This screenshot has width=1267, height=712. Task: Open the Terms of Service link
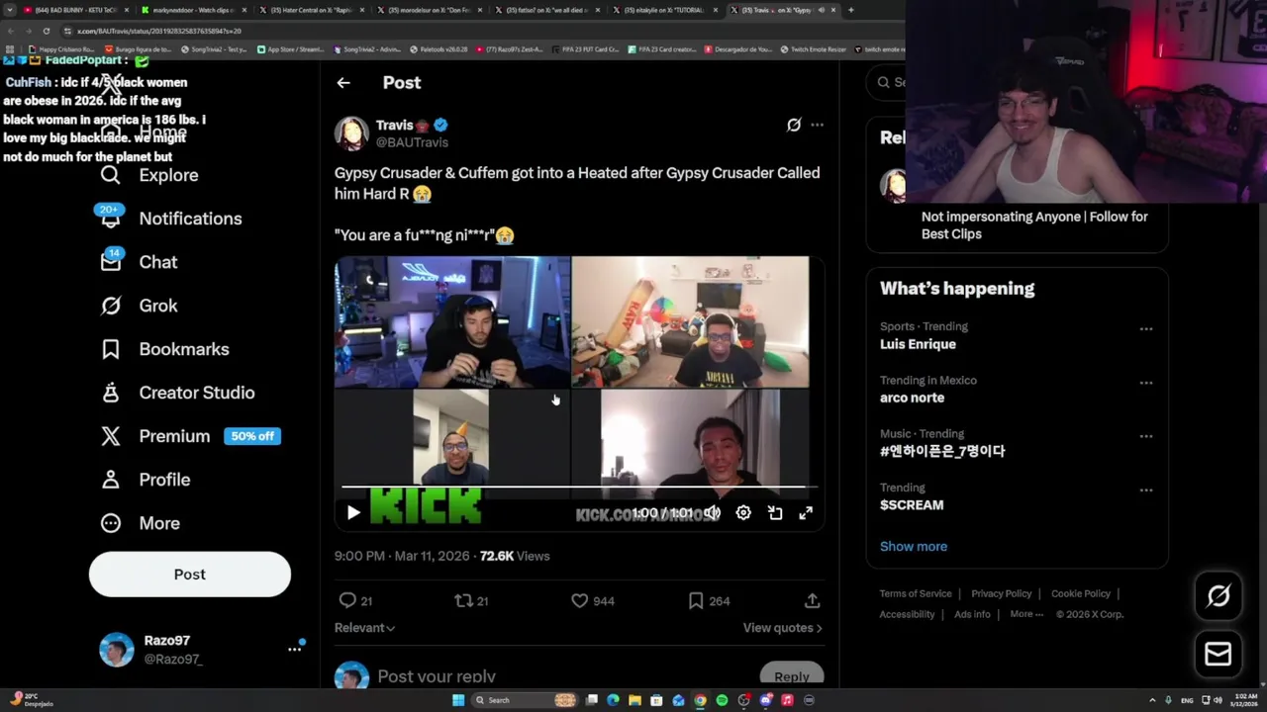click(x=916, y=593)
